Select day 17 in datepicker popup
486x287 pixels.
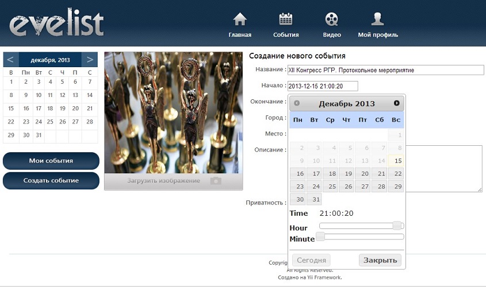pos(314,173)
